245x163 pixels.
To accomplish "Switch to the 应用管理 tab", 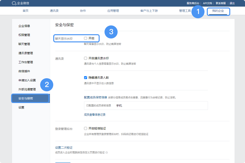I will [113, 11].
